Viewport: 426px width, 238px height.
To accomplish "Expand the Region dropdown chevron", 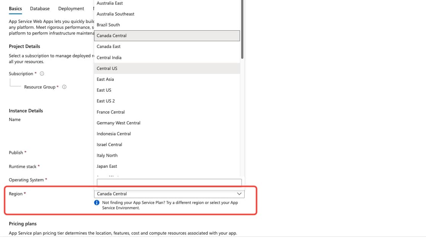I will click(239, 194).
